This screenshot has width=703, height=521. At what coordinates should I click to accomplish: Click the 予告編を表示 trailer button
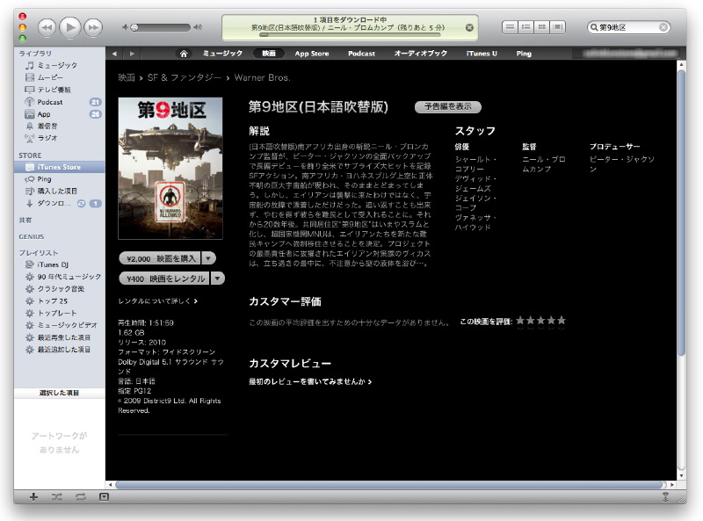tap(447, 106)
